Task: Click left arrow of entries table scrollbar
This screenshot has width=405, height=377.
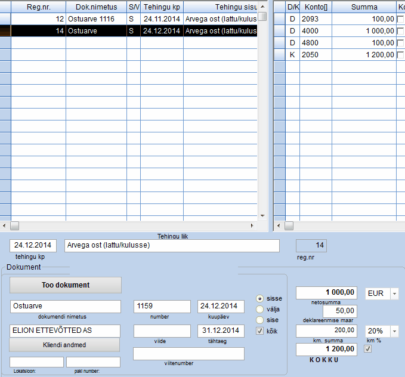Action: [x=279, y=225]
